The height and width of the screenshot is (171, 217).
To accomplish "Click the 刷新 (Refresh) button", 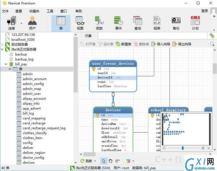I will pos(86,161).
